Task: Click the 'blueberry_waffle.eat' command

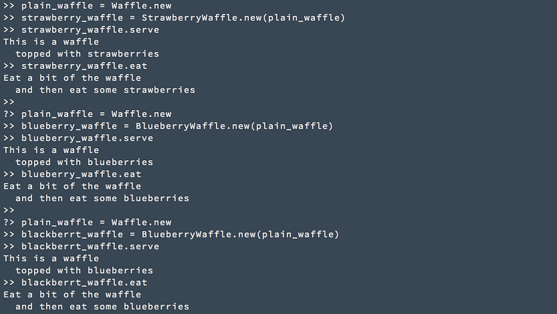Action: [x=81, y=174]
